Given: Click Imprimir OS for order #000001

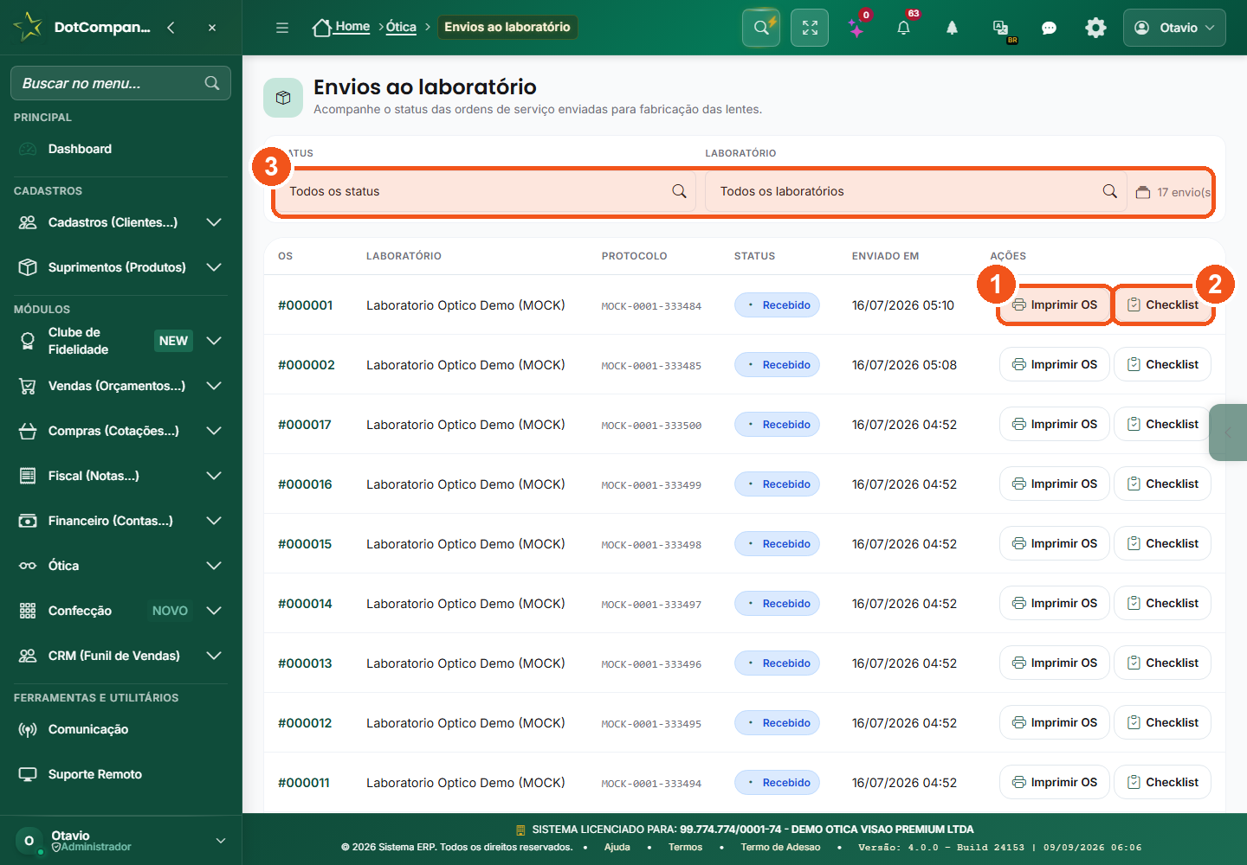Looking at the screenshot, I should coord(1055,304).
